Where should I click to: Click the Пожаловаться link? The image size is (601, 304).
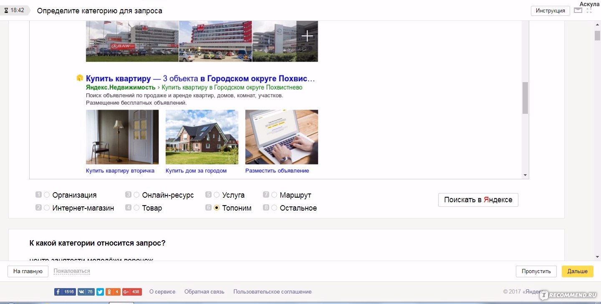[72, 271]
